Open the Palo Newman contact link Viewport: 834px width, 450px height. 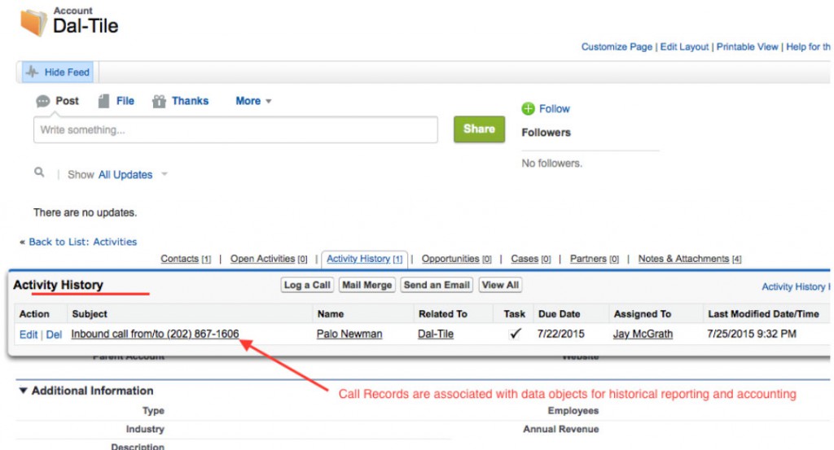click(349, 334)
